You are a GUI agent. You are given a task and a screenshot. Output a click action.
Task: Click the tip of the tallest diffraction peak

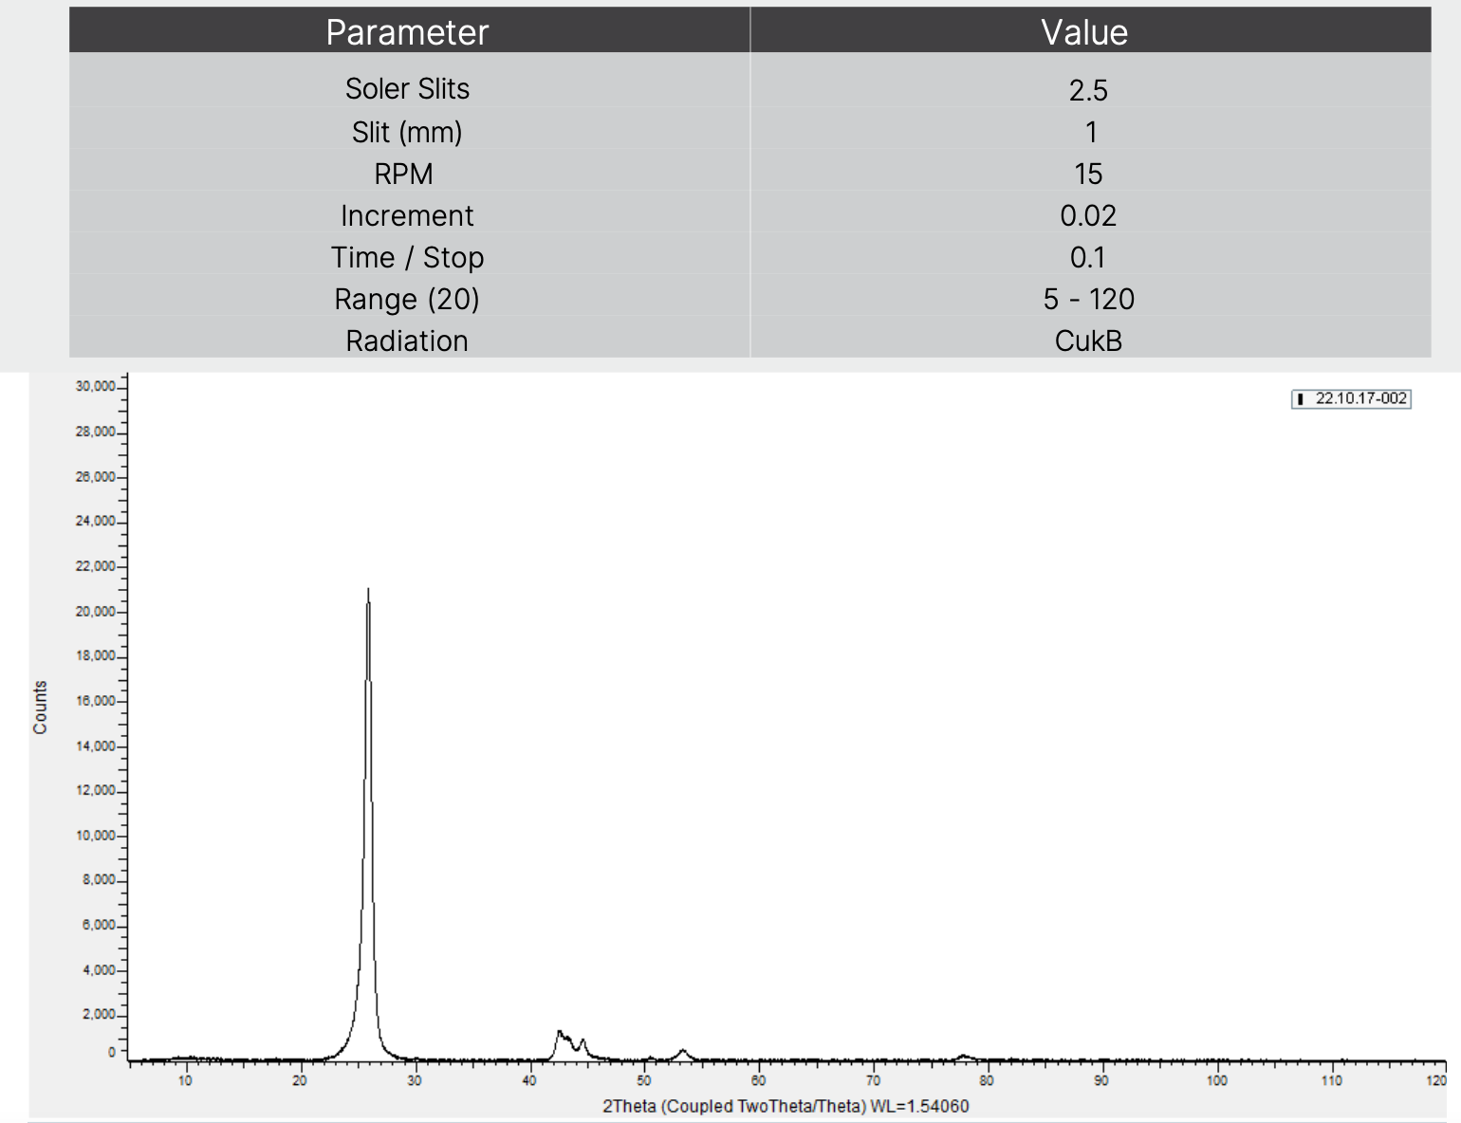coord(368,591)
